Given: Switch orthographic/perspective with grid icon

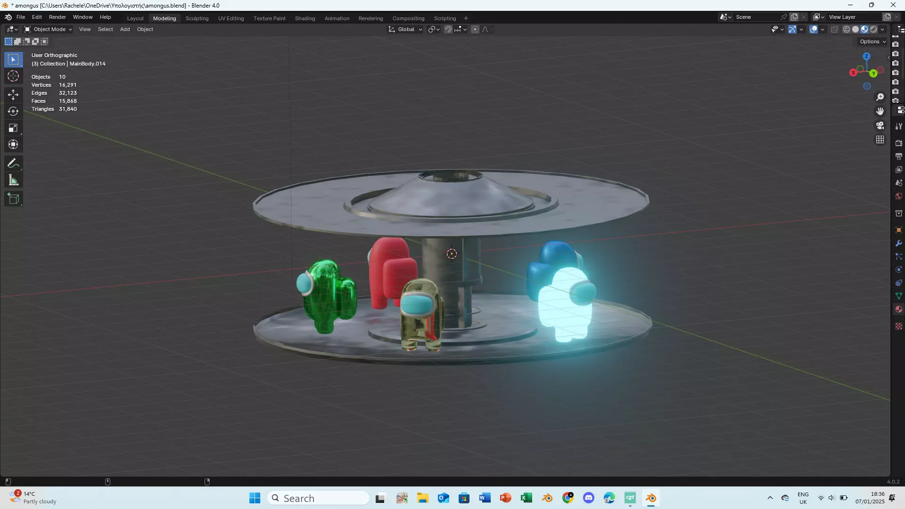Looking at the screenshot, I should tap(880, 140).
